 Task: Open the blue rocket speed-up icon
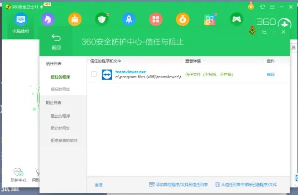(x=129, y=19)
